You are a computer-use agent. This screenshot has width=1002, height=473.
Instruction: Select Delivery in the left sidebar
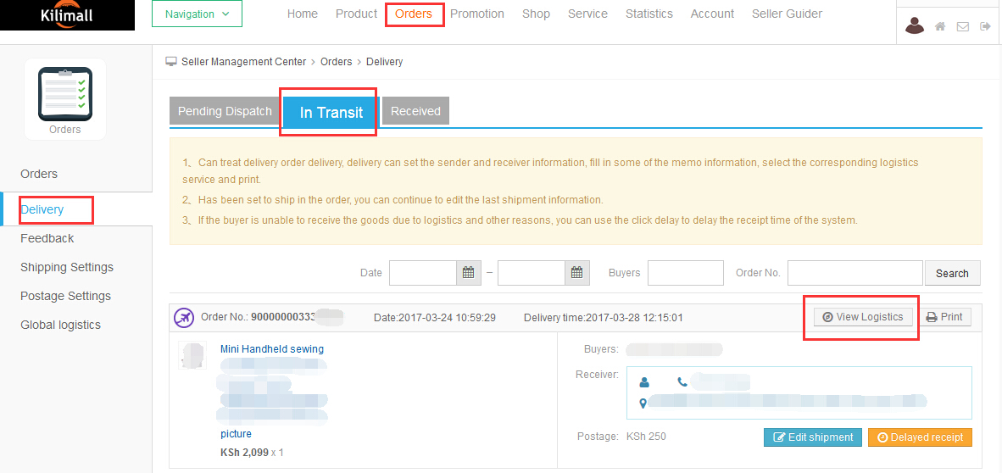42,209
